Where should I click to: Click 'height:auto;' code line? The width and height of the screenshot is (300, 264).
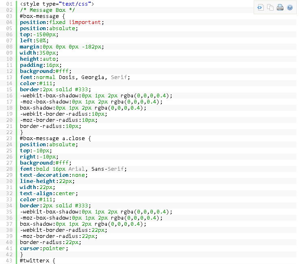tap(39, 59)
